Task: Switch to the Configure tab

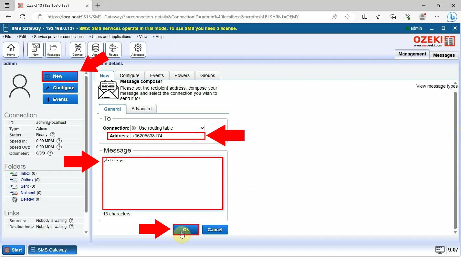Action: coord(130,75)
